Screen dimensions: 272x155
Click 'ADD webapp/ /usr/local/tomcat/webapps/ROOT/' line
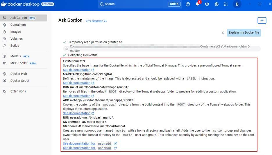98,100
